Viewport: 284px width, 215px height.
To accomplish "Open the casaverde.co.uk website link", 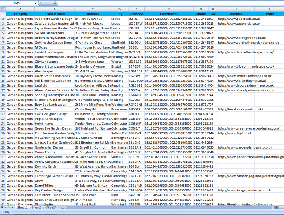I will pyautogui.click(x=239, y=24).
